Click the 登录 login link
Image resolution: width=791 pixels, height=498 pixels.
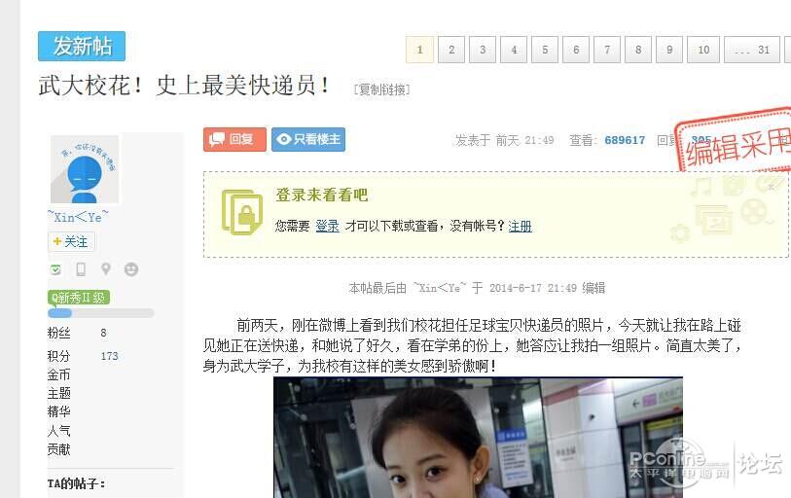click(x=328, y=226)
